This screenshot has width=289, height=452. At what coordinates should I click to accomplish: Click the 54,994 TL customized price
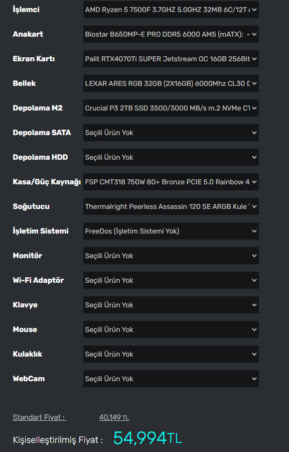click(x=148, y=438)
